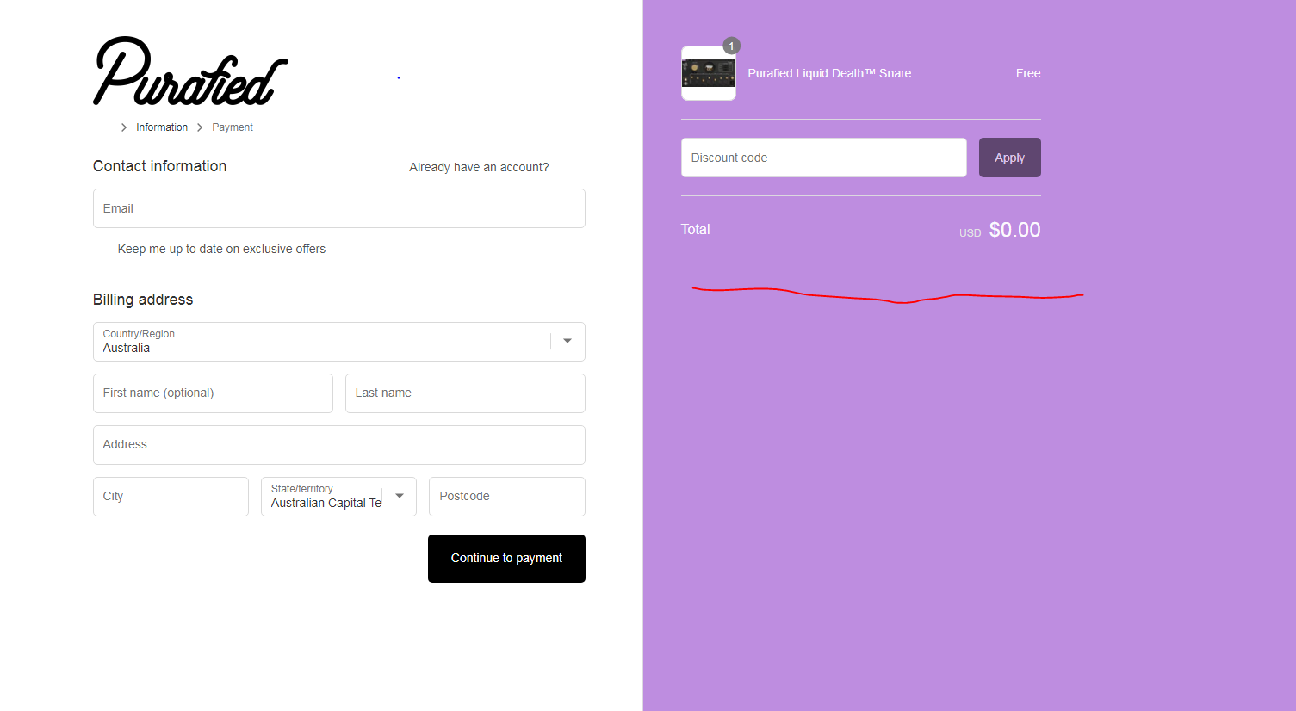Image resolution: width=1296 pixels, height=711 pixels.
Task: Focus the Last name field
Action: (x=465, y=393)
